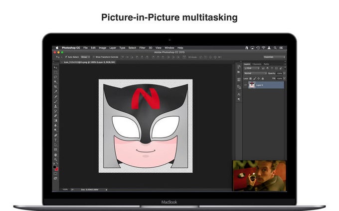
Task: Open the Filter menu
Action: pos(143,48)
